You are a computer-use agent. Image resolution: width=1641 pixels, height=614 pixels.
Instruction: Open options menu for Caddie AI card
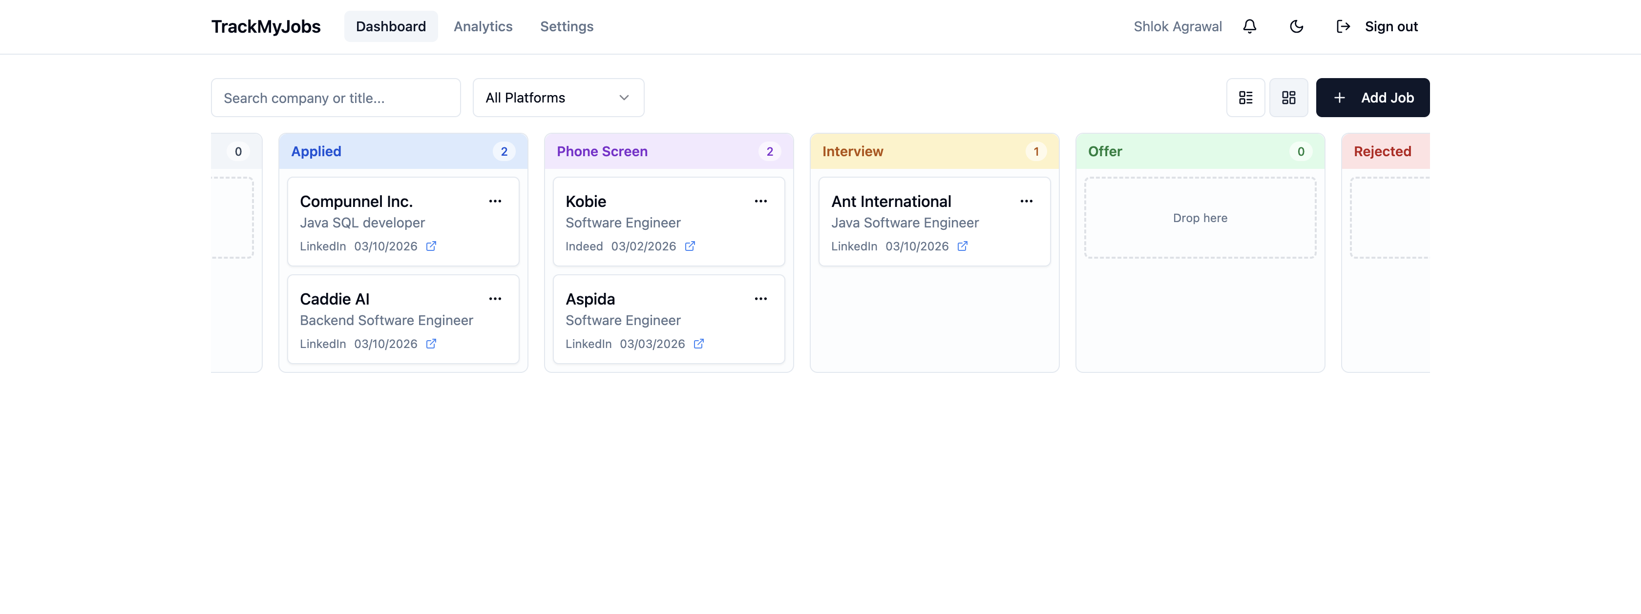coord(495,299)
